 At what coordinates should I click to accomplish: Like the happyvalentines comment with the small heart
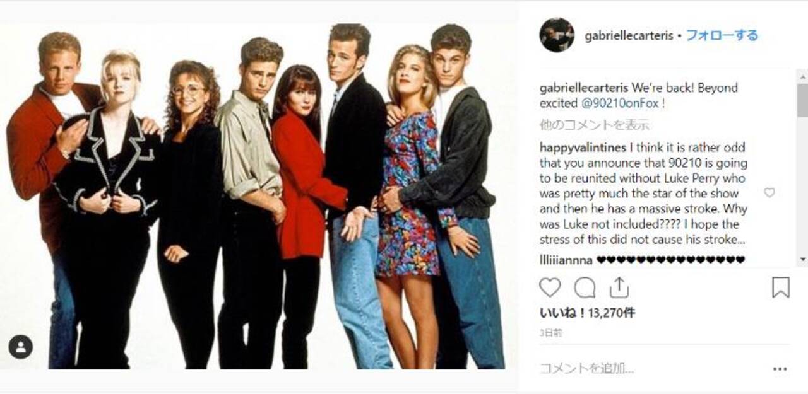[769, 193]
